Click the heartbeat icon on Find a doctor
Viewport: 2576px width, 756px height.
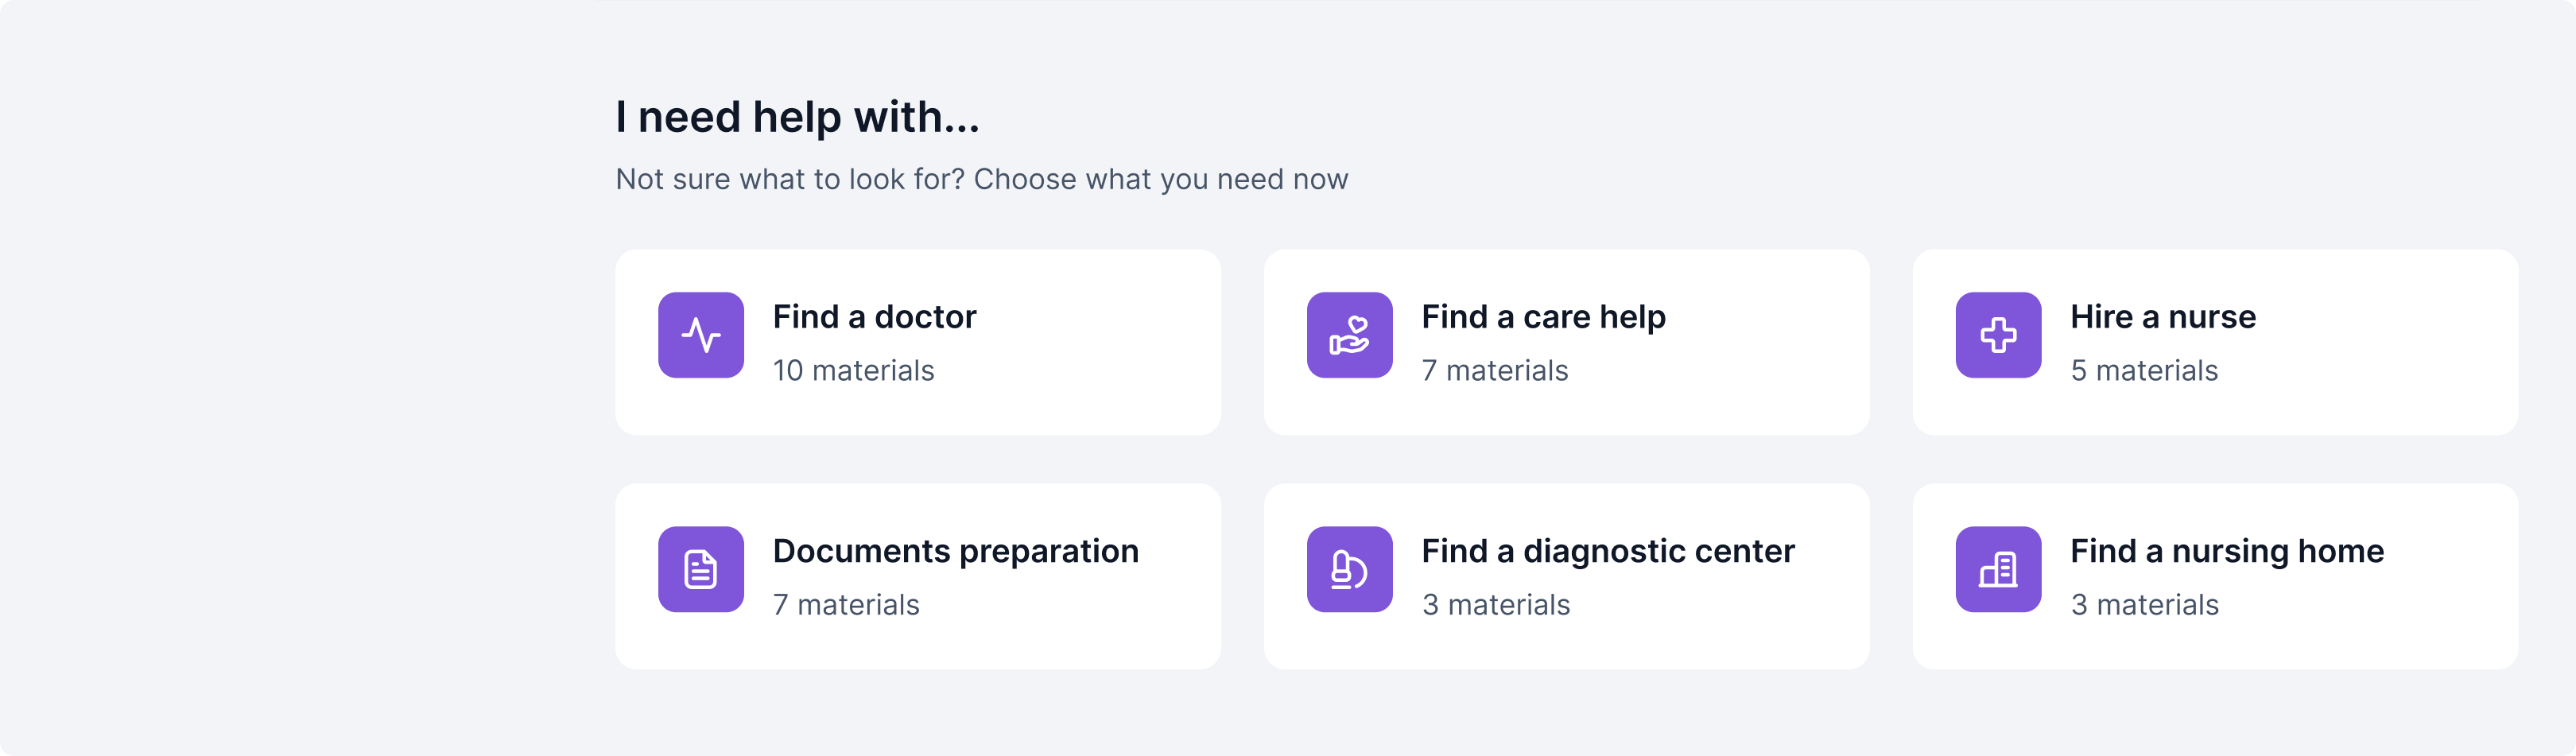[x=700, y=335]
